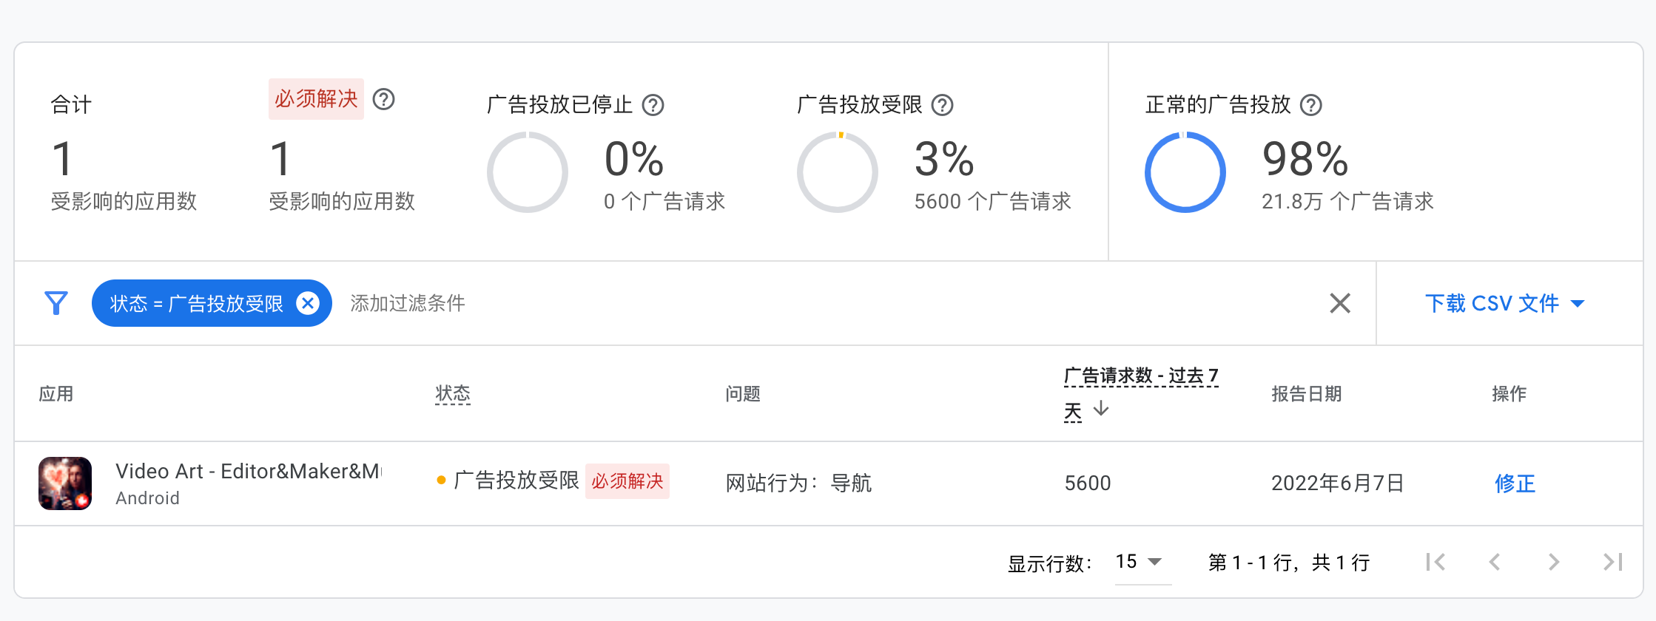Click the Video Art app thumbnail

coord(64,483)
